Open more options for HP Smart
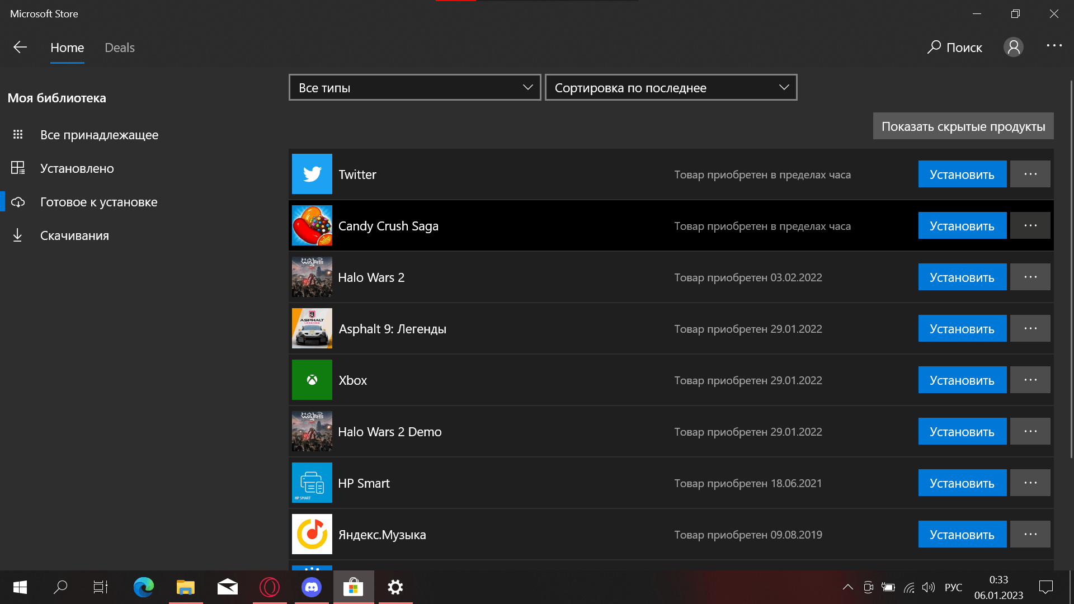Image resolution: width=1074 pixels, height=604 pixels. (x=1030, y=483)
